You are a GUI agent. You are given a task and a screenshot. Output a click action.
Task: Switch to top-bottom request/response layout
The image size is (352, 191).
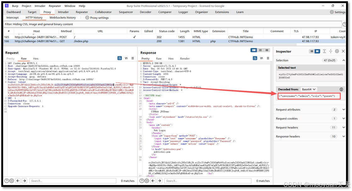tap(260, 50)
